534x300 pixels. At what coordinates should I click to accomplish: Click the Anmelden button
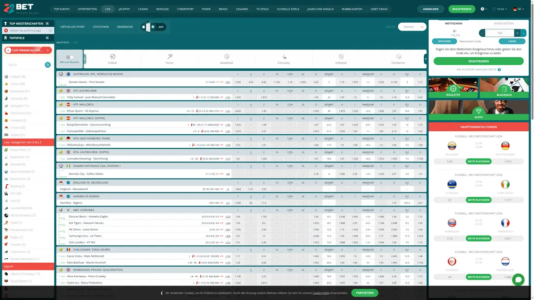pyautogui.click(x=431, y=9)
